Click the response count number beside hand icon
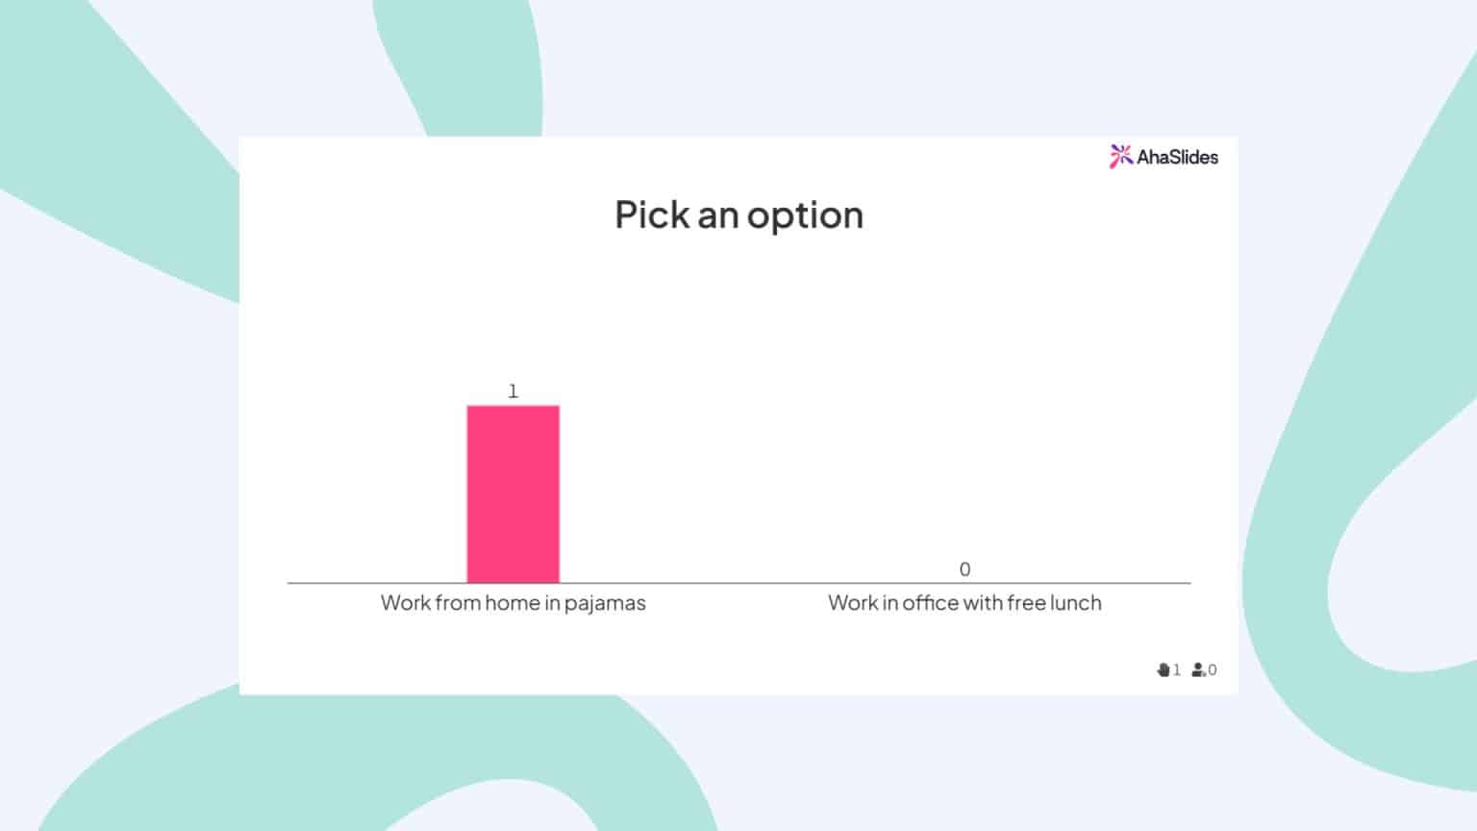 click(x=1176, y=669)
